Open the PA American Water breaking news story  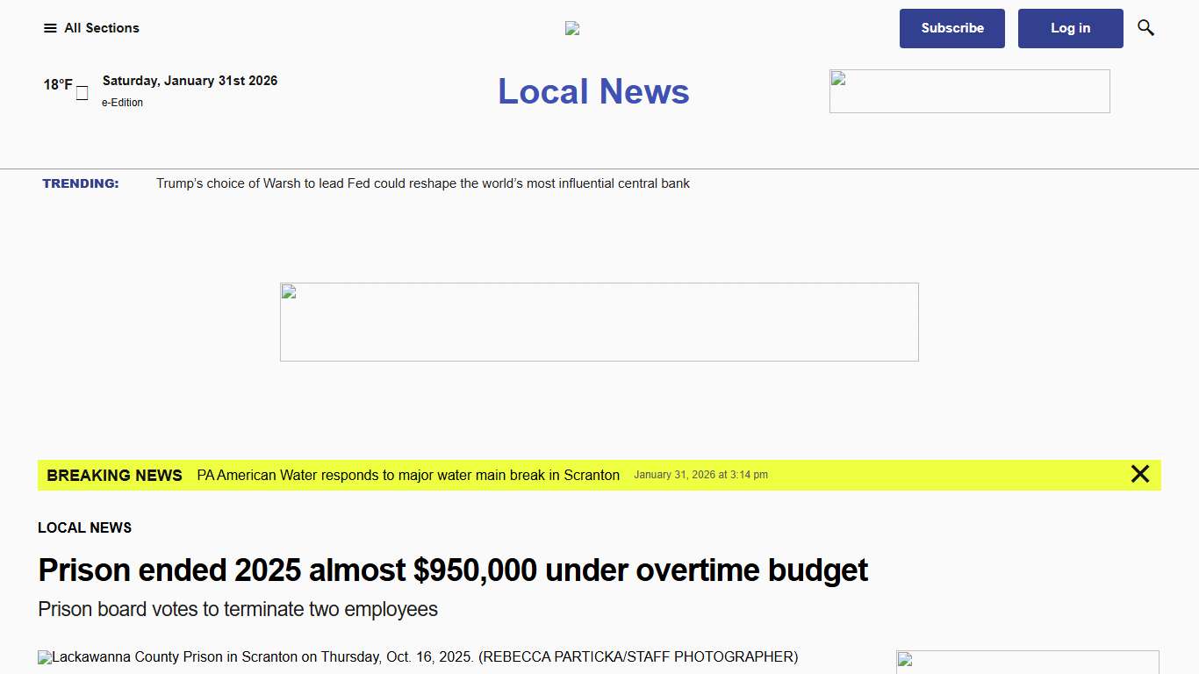(407, 475)
